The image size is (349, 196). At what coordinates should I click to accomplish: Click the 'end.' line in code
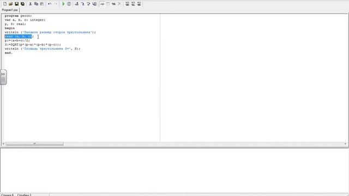(x=9, y=53)
